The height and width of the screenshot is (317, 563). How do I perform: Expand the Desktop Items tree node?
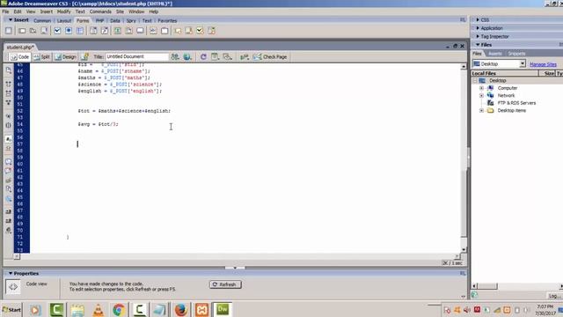[481, 111]
